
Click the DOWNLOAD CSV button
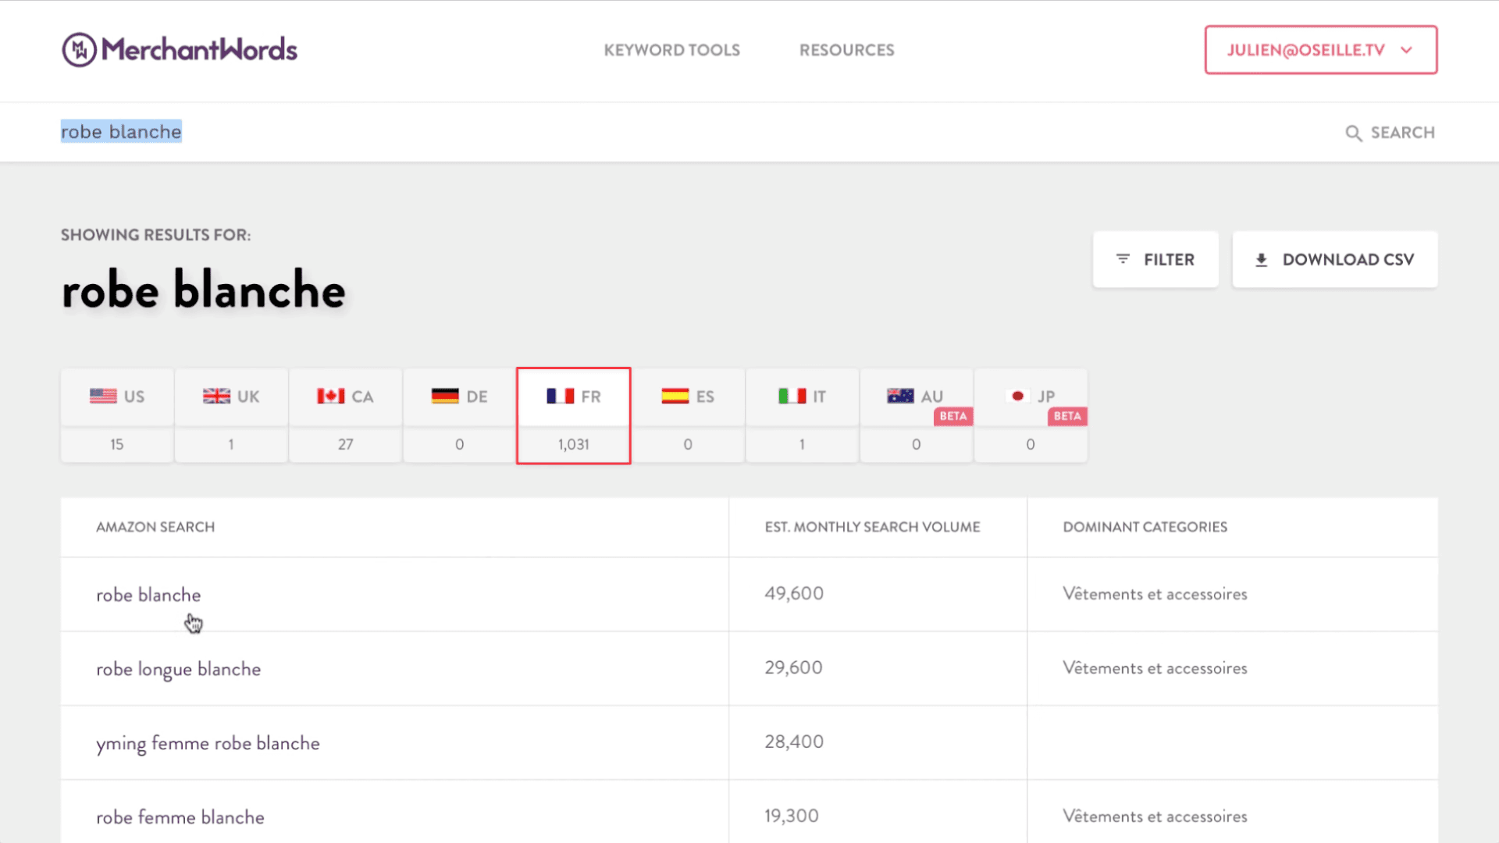[x=1335, y=259]
